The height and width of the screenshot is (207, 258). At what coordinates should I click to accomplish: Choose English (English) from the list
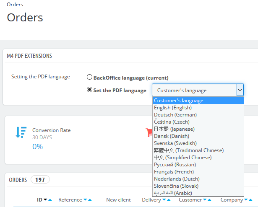(198, 108)
